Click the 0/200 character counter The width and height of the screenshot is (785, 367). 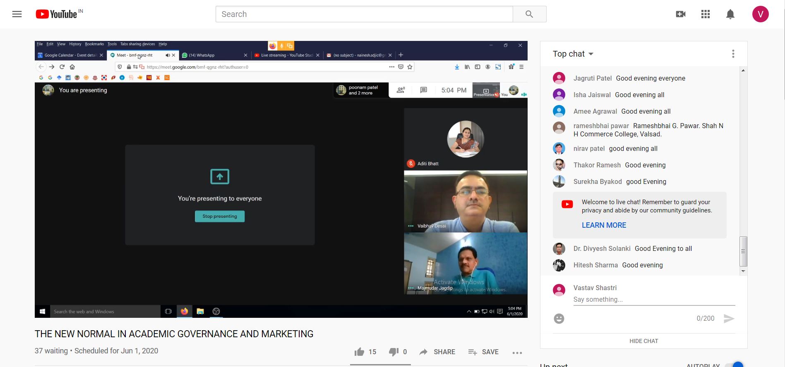point(705,319)
